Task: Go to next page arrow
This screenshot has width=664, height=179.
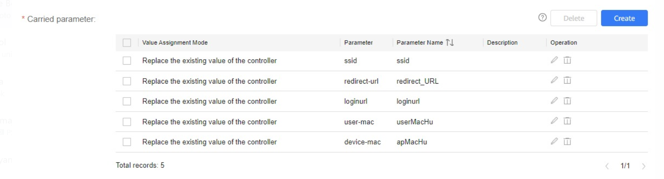Action: point(644,166)
